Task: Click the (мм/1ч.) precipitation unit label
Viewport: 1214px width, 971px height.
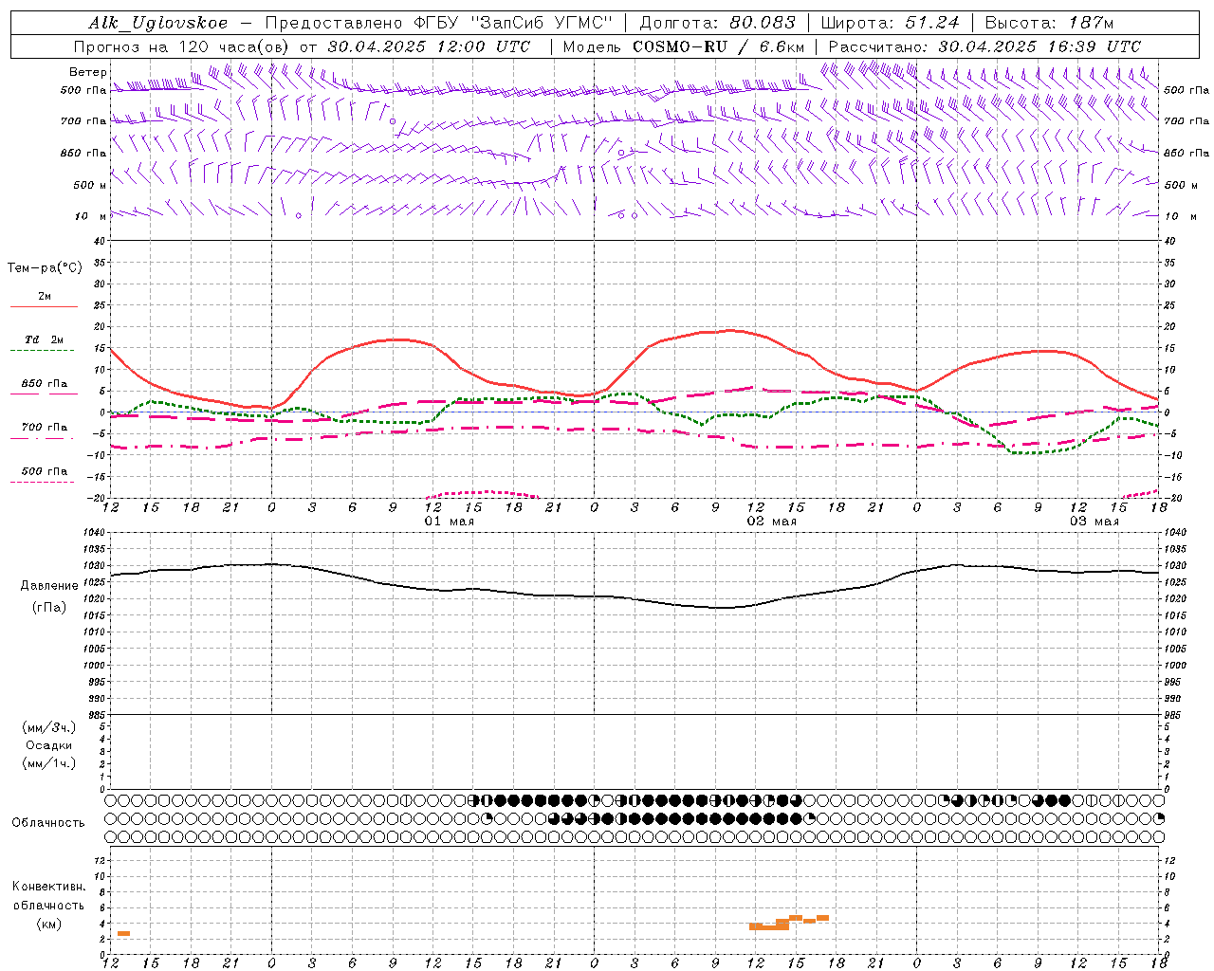Action: pos(49,763)
